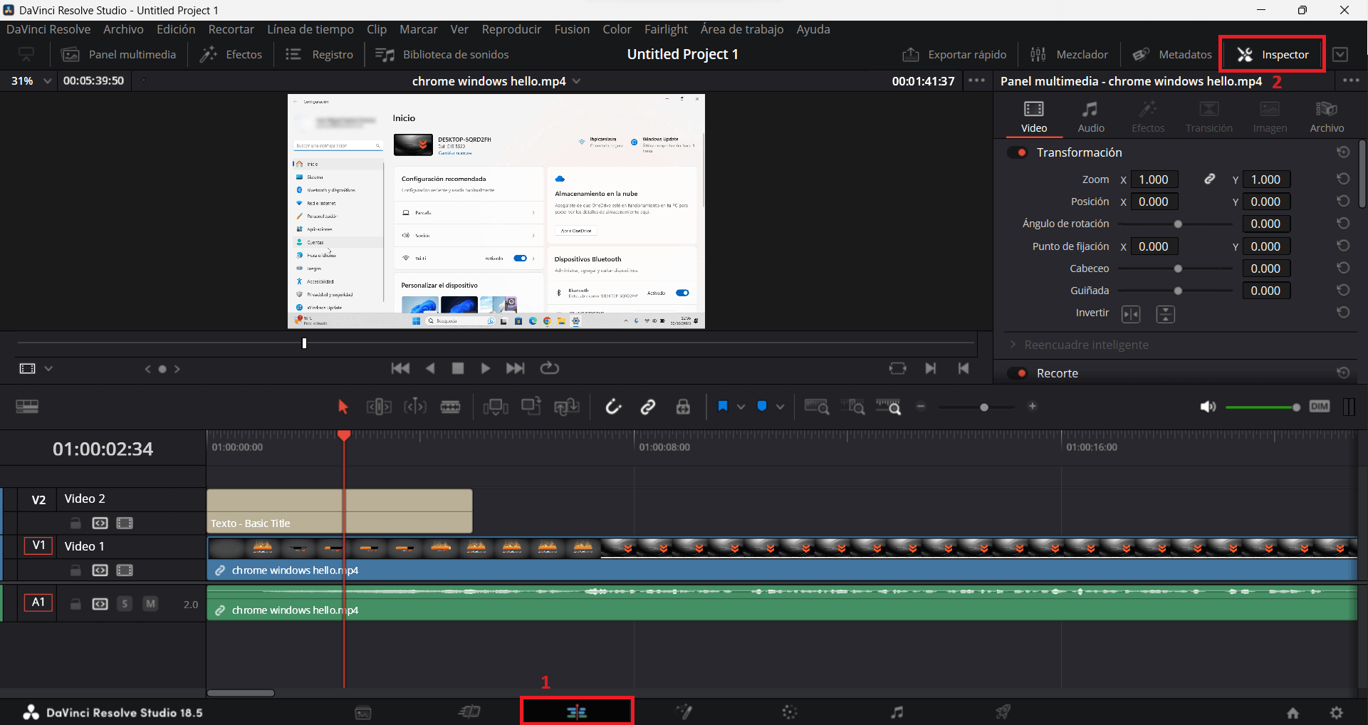Zoom in timeline with plus button
This screenshot has height=725, width=1368.
pos(1033,407)
